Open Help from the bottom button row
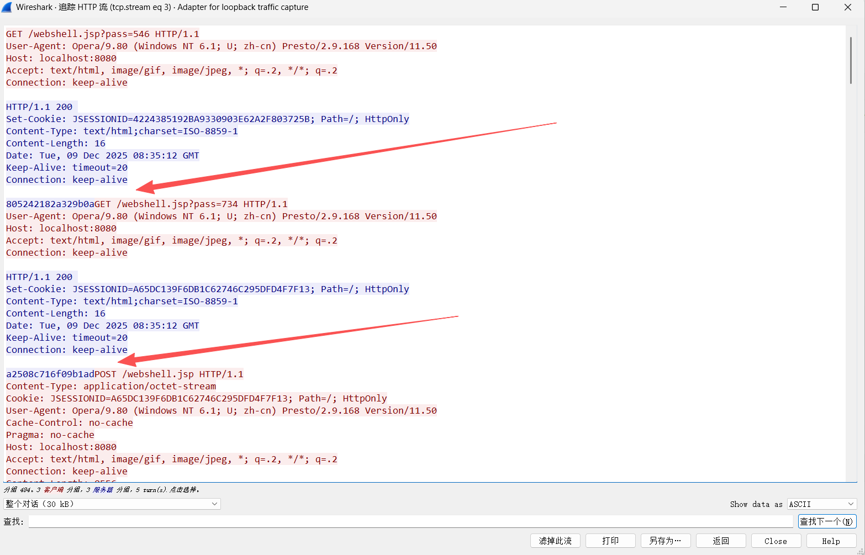The height and width of the screenshot is (555, 865). coord(831,541)
